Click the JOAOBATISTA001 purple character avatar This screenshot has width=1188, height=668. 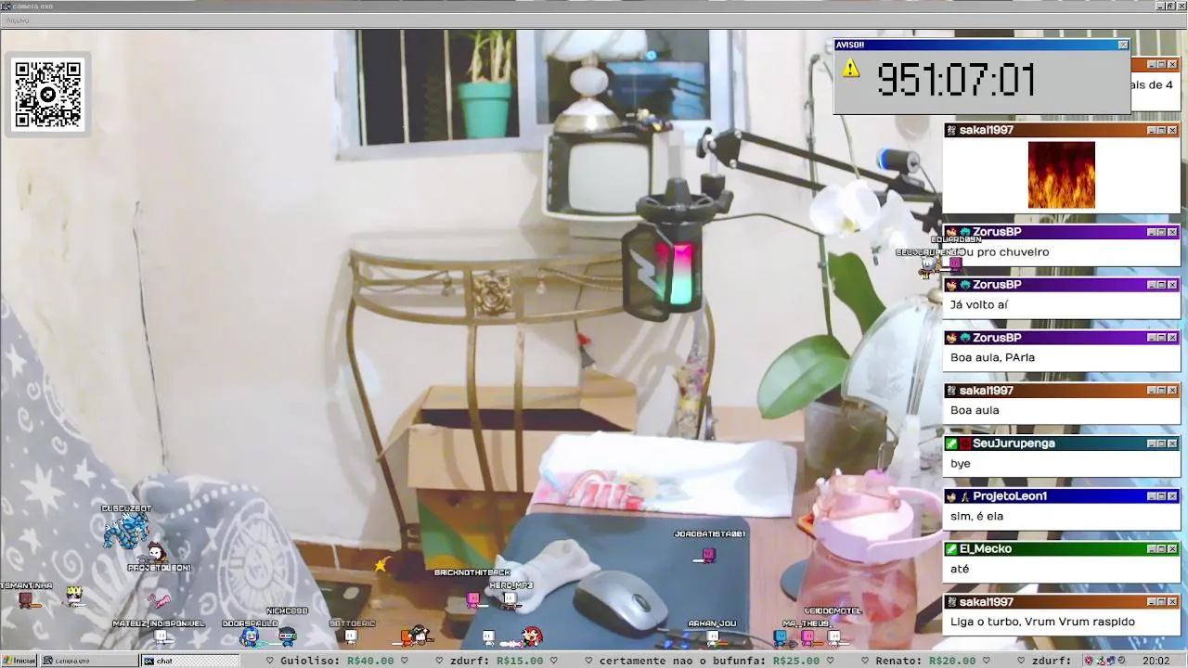coord(709,555)
